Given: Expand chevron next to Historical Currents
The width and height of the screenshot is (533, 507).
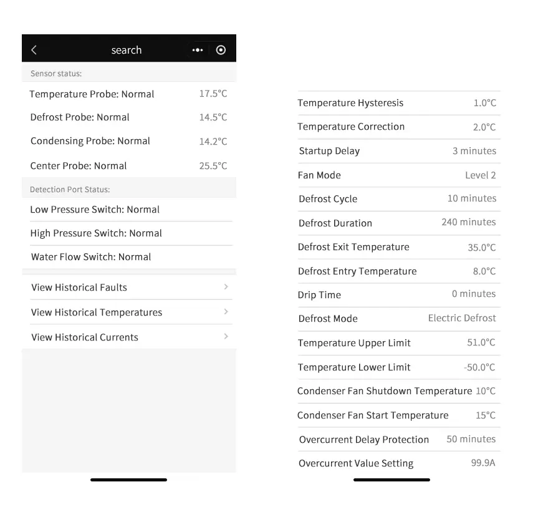Looking at the screenshot, I should 226,337.
